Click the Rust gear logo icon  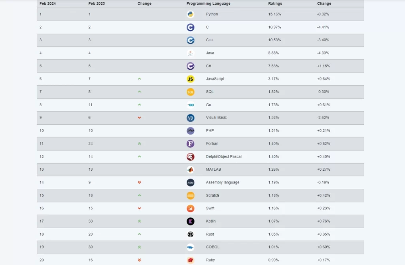pos(190,234)
